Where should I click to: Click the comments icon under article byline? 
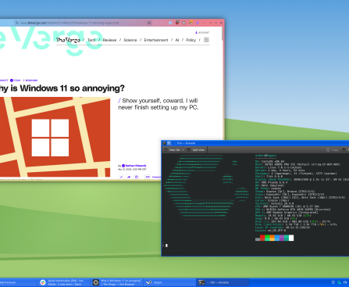[148, 177]
